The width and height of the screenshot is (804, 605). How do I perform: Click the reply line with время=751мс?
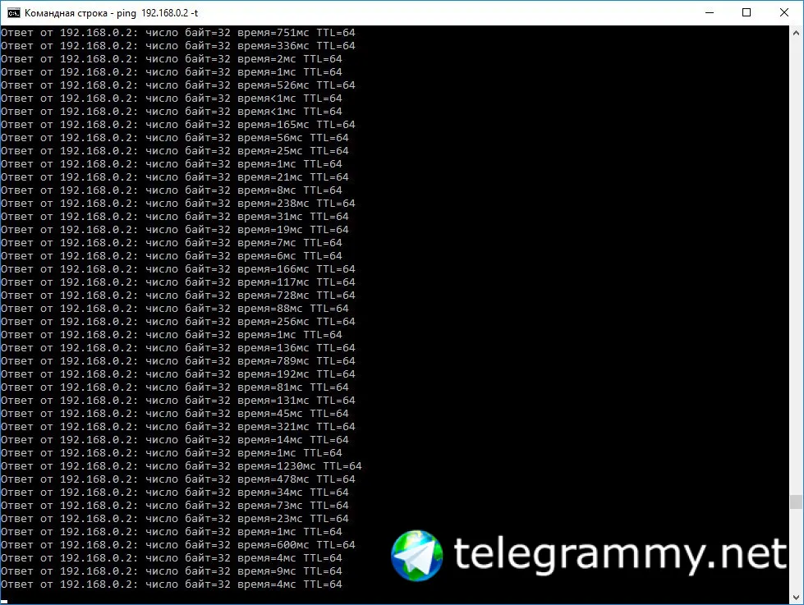pos(178,32)
